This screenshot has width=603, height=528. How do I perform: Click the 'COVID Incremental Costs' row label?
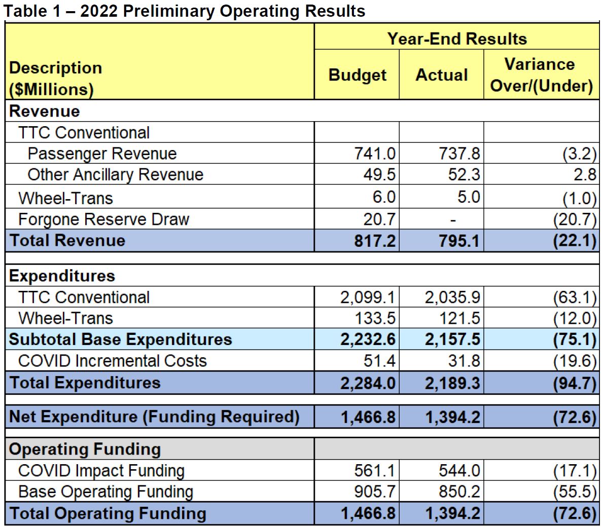[x=113, y=361]
